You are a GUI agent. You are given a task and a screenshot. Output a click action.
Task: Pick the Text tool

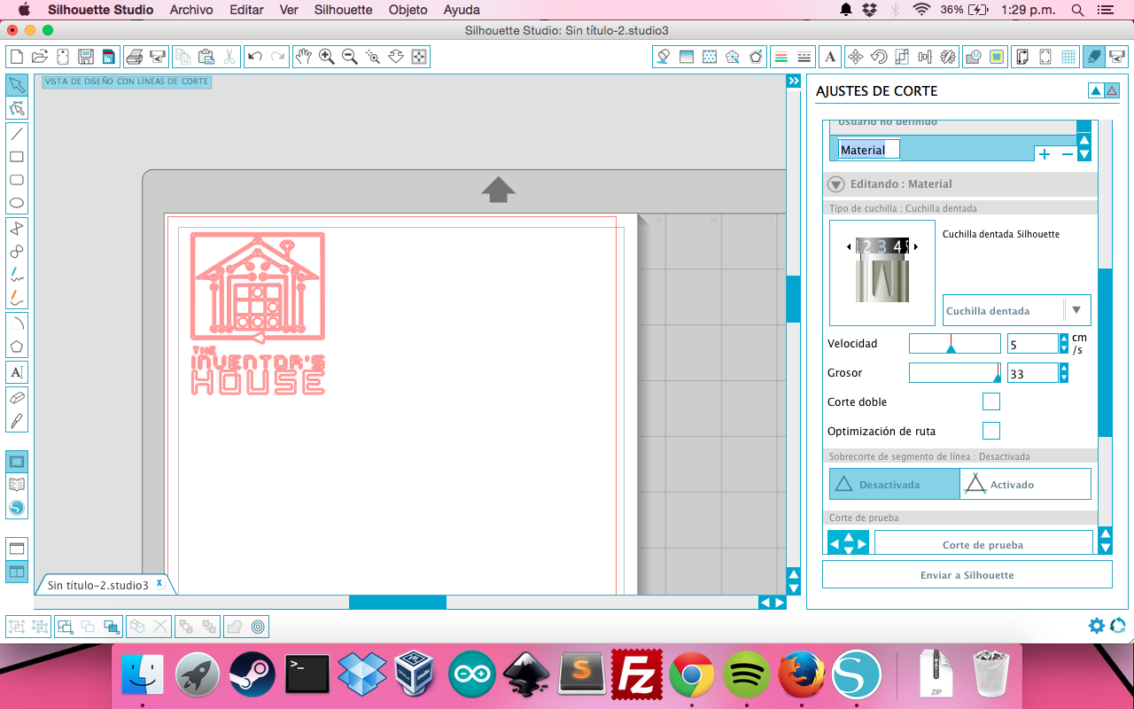tap(17, 372)
